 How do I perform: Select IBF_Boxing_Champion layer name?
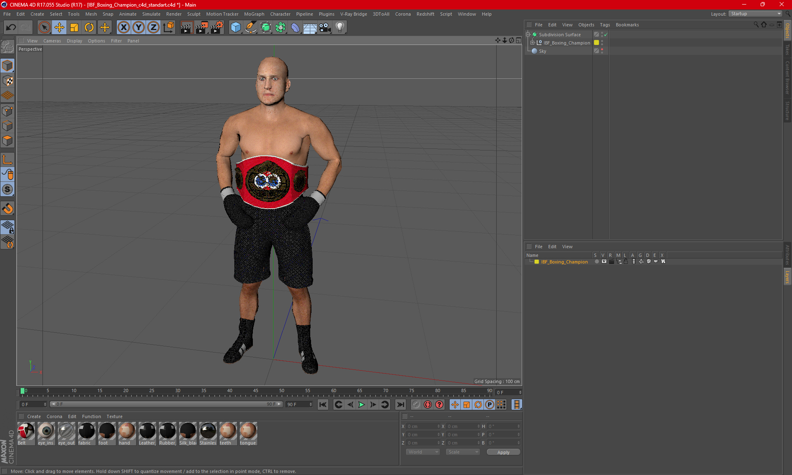564,262
